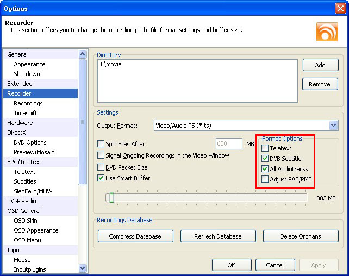Click the Add directory button

320,65
